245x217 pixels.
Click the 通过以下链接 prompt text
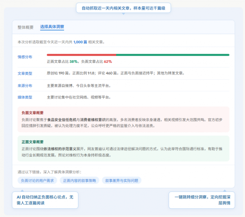point(49,172)
